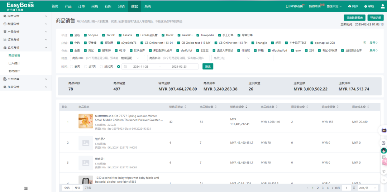Open the 简体中文 language dropdown
The height and width of the screenshot is (192, 387).
(334, 6)
